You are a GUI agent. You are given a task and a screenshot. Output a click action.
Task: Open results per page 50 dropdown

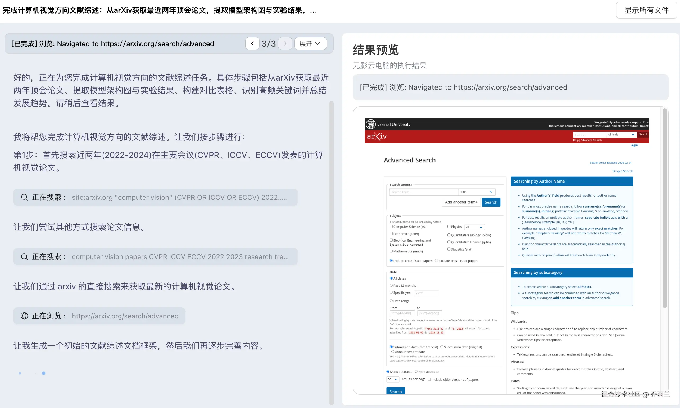click(x=393, y=379)
